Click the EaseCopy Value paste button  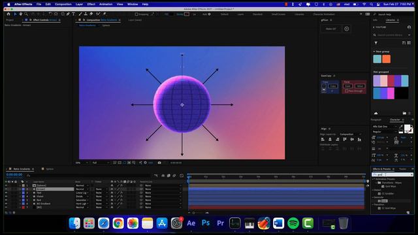click(360, 86)
